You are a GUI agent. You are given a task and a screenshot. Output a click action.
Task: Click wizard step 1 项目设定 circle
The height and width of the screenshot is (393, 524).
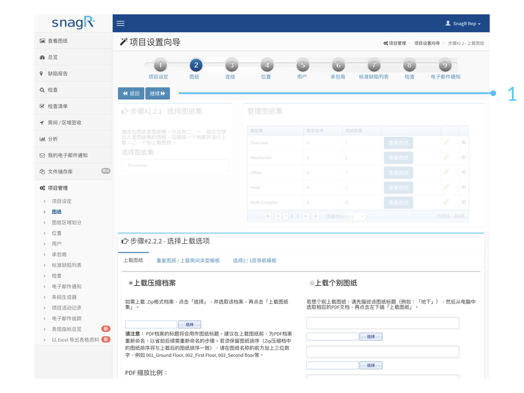pos(160,65)
